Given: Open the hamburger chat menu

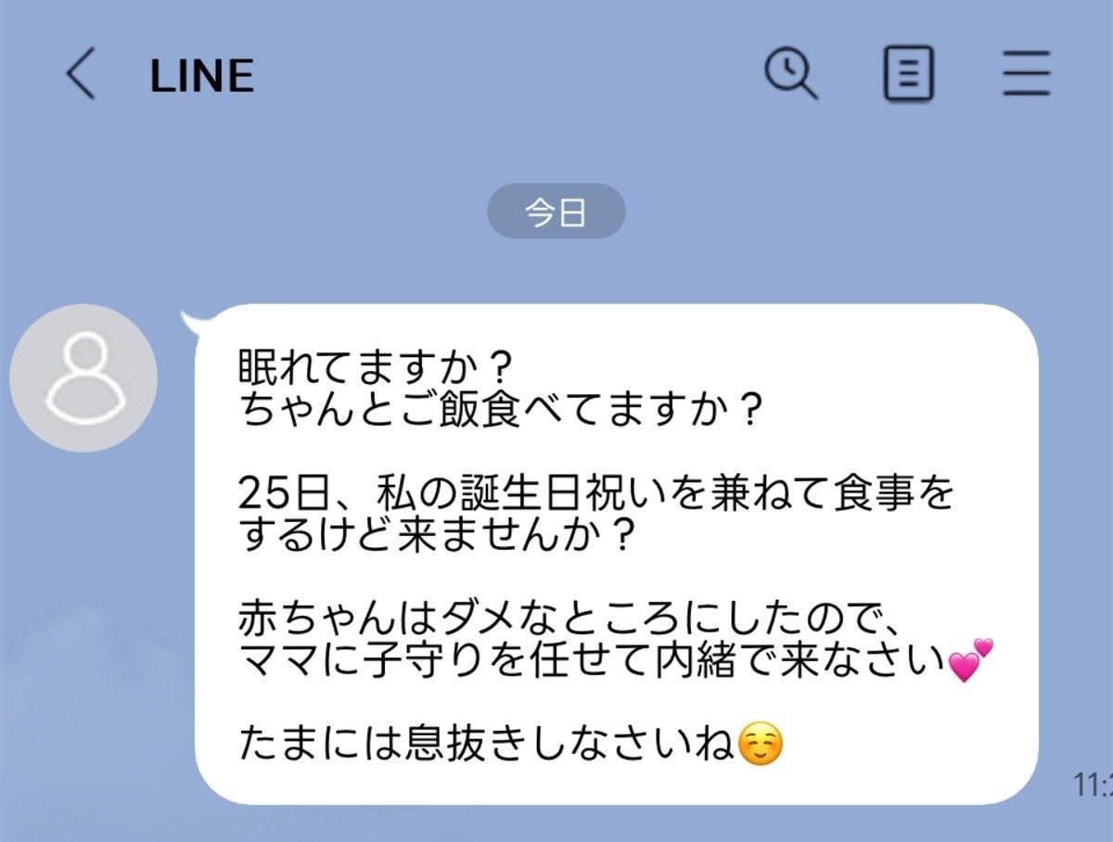Looking at the screenshot, I should pyautogui.click(x=1026, y=74).
